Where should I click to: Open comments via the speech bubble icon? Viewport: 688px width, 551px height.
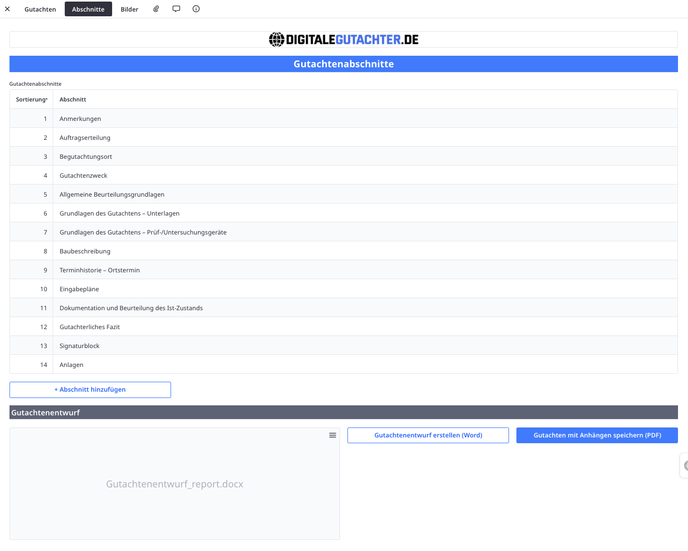point(176,9)
